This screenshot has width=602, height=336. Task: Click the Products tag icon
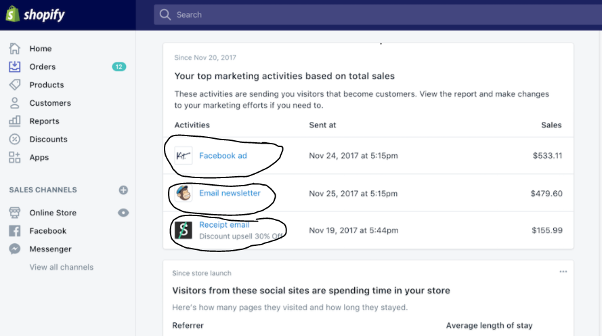click(15, 85)
